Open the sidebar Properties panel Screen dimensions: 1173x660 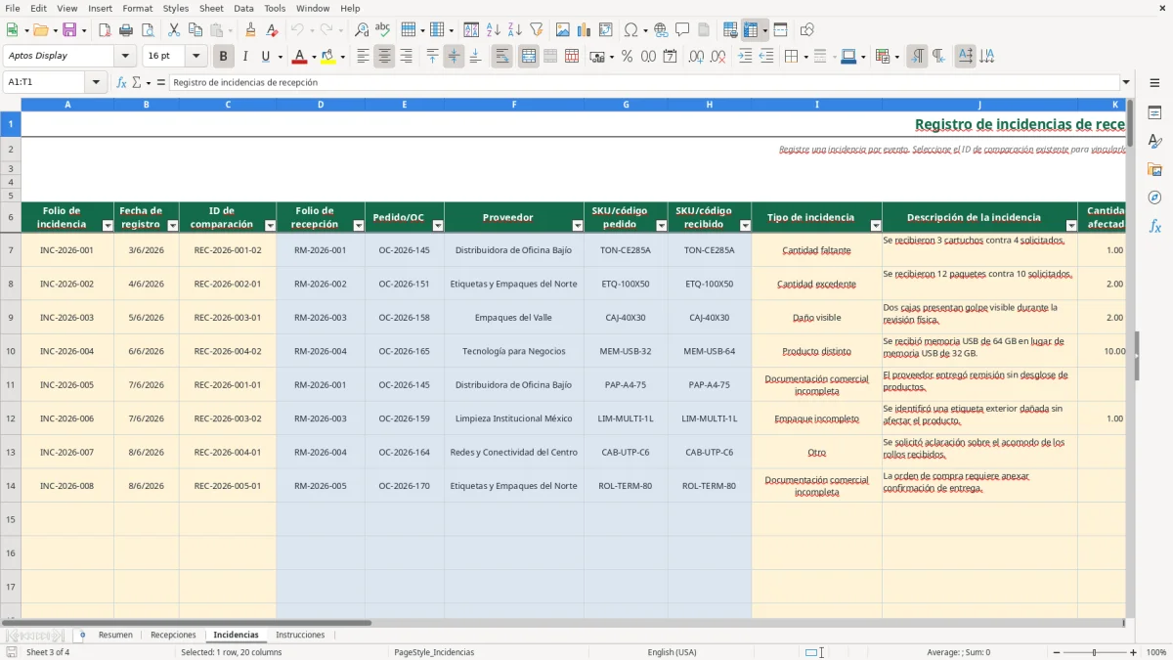pos(1154,113)
